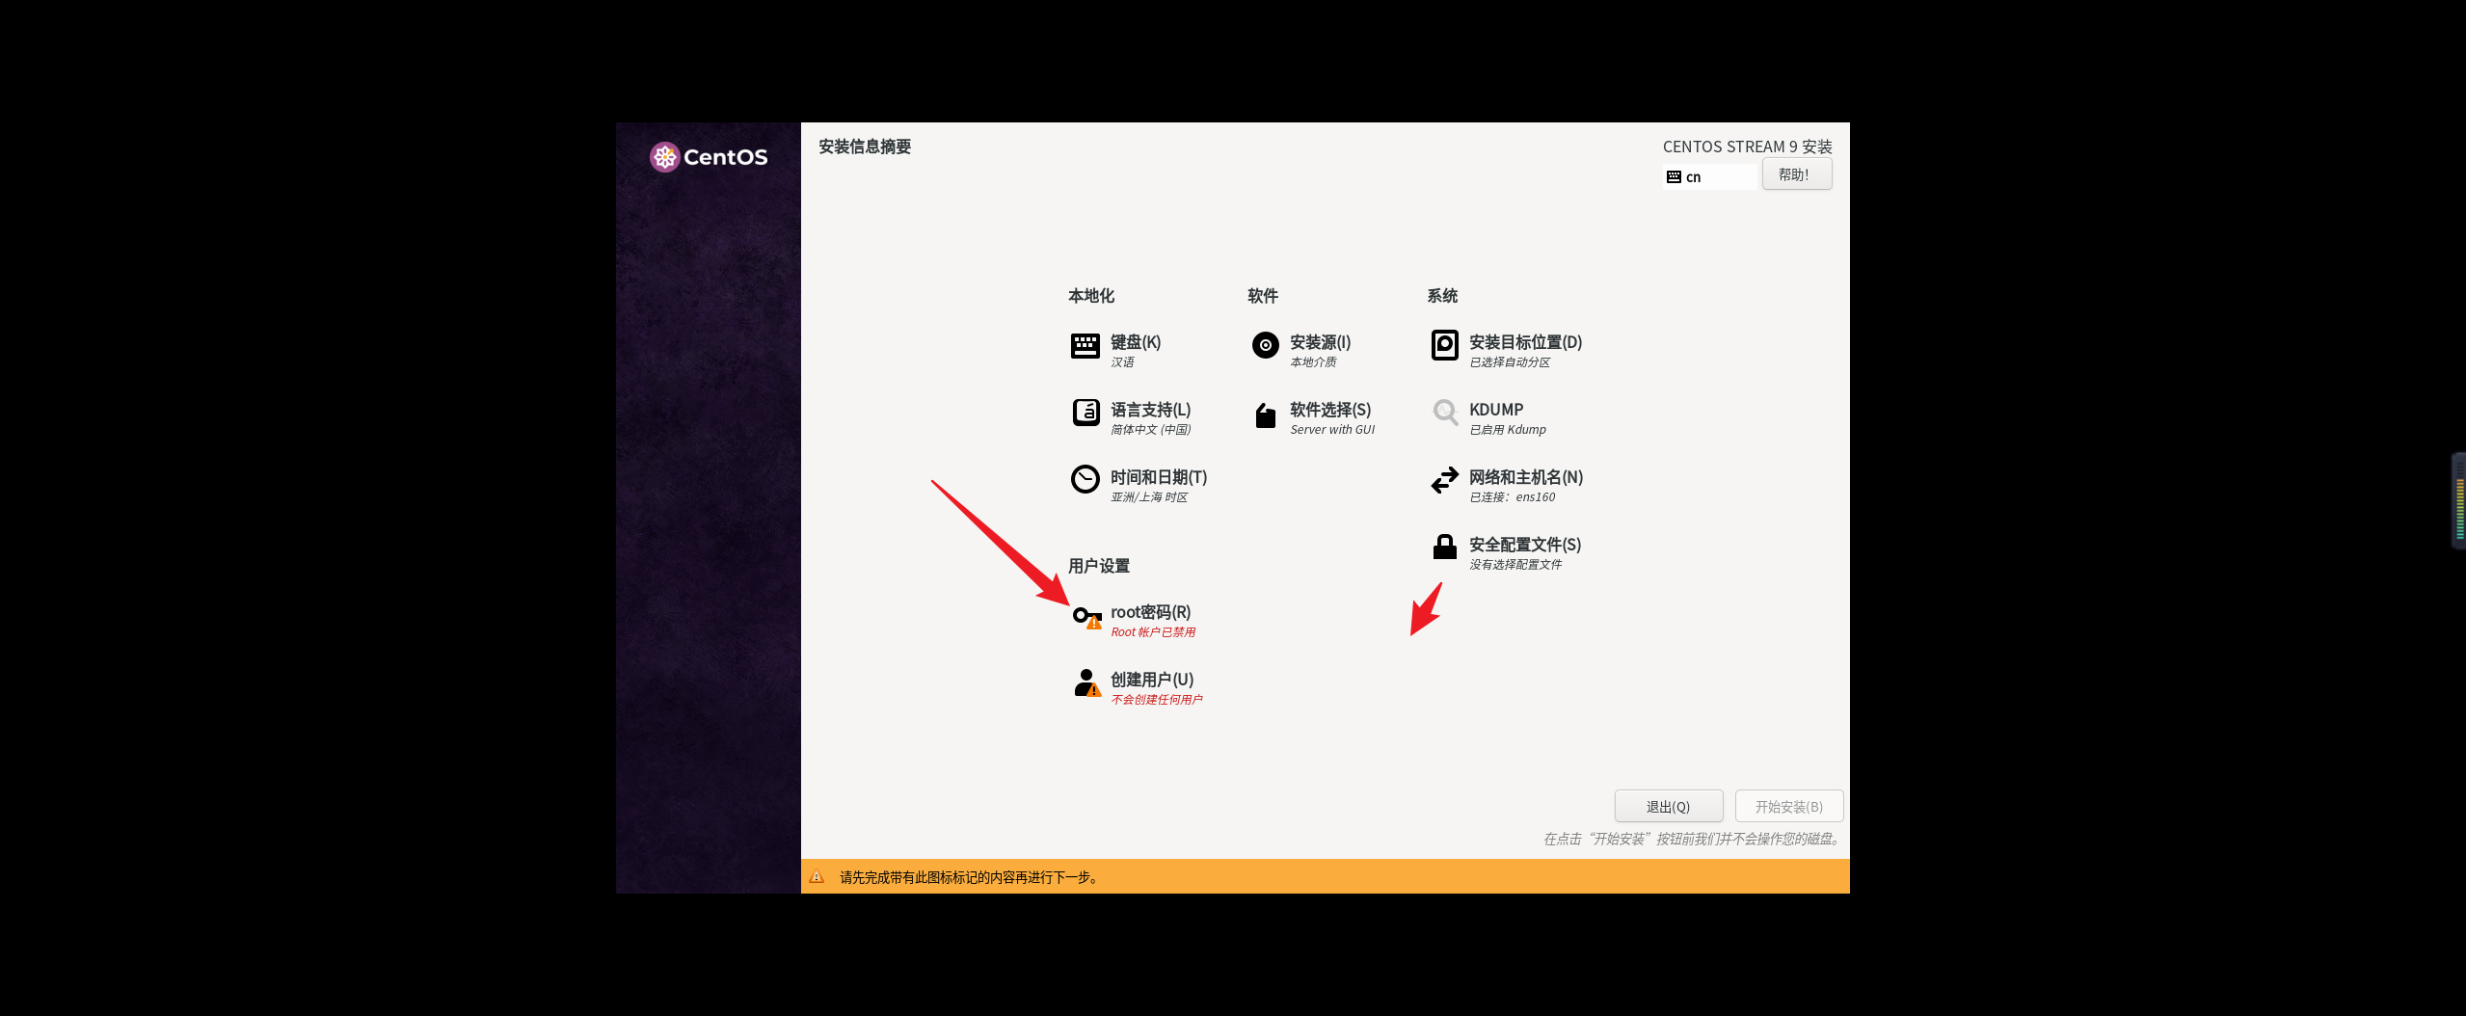The height and width of the screenshot is (1016, 2466).
Task: Click the 'Root 帐户已禁用' status text
Action: [x=1153, y=632]
